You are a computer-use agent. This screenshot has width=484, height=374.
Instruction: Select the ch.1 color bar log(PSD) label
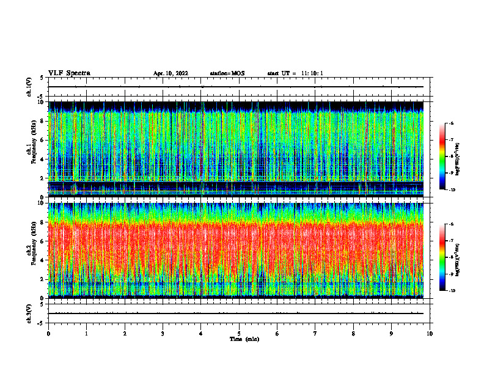click(x=458, y=159)
